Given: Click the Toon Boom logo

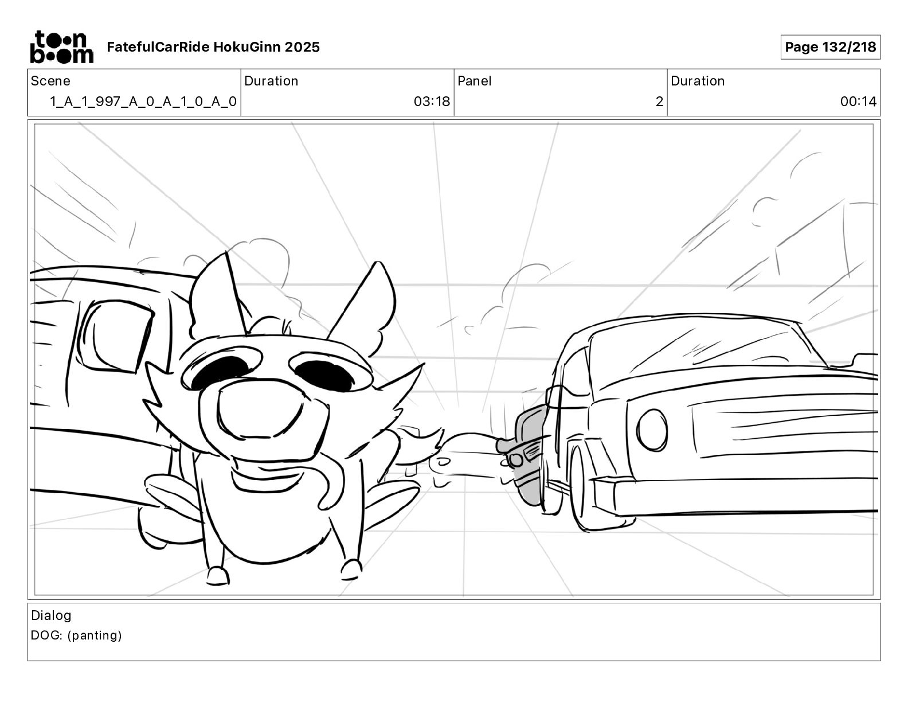Looking at the screenshot, I should point(61,46).
